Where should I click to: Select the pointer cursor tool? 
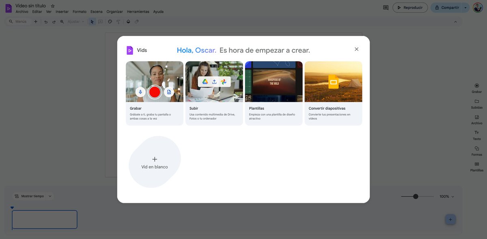click(x=92, y=21)
